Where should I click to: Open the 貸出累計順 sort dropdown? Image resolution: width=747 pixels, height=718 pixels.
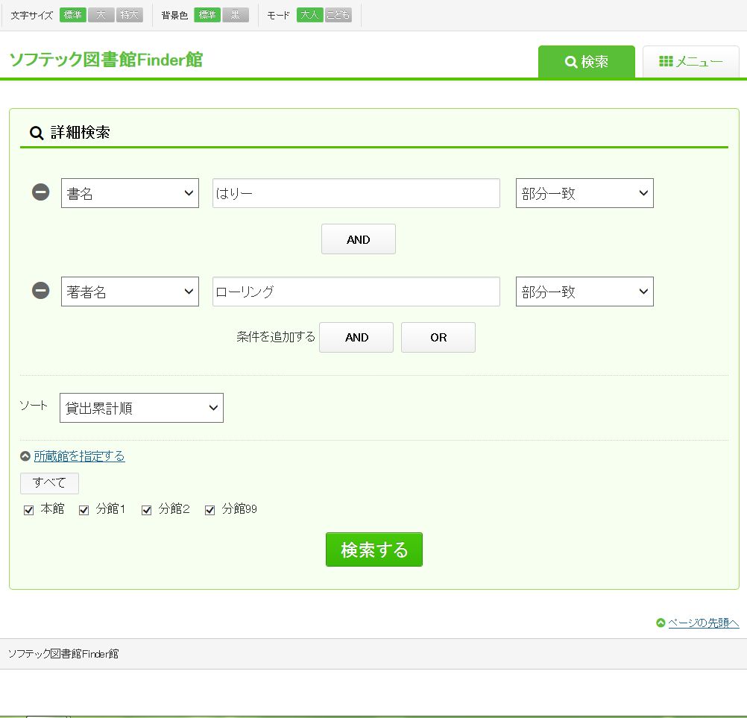coord(141,408)
